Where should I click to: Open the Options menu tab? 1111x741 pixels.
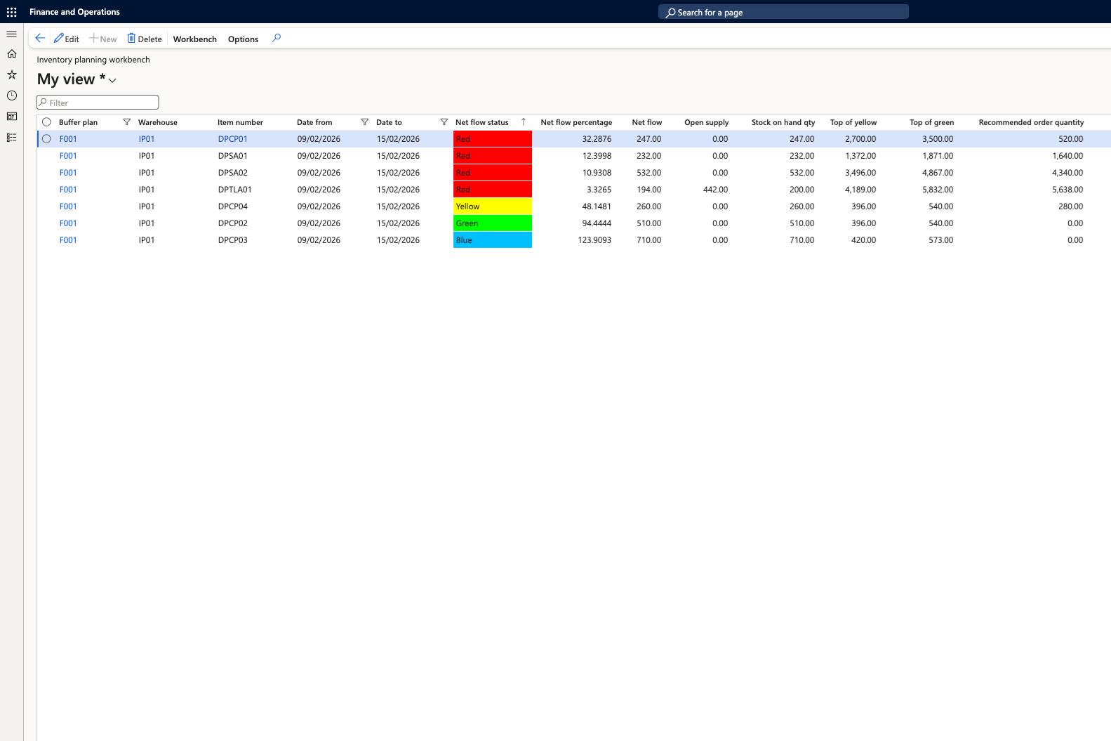pyautogui.click(x=243, y=39)
